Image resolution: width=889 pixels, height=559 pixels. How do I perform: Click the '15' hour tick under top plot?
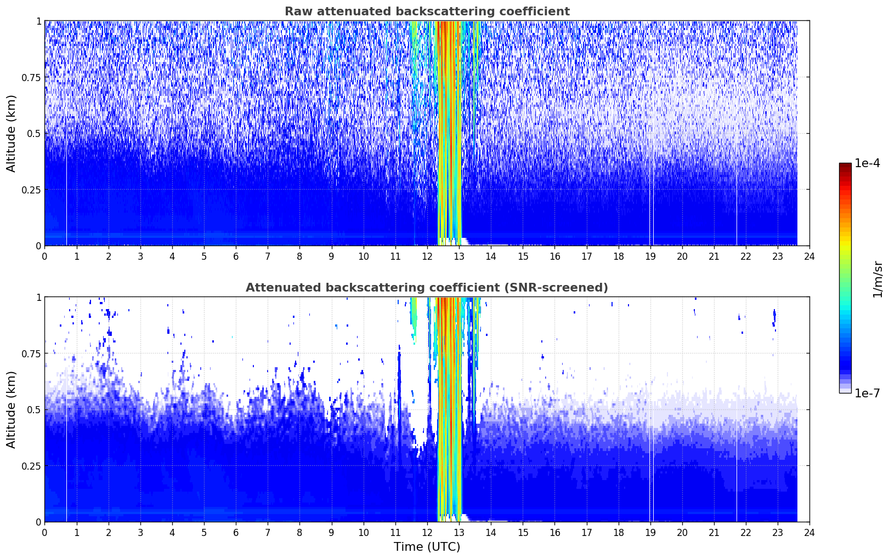[x=523, y=256]
